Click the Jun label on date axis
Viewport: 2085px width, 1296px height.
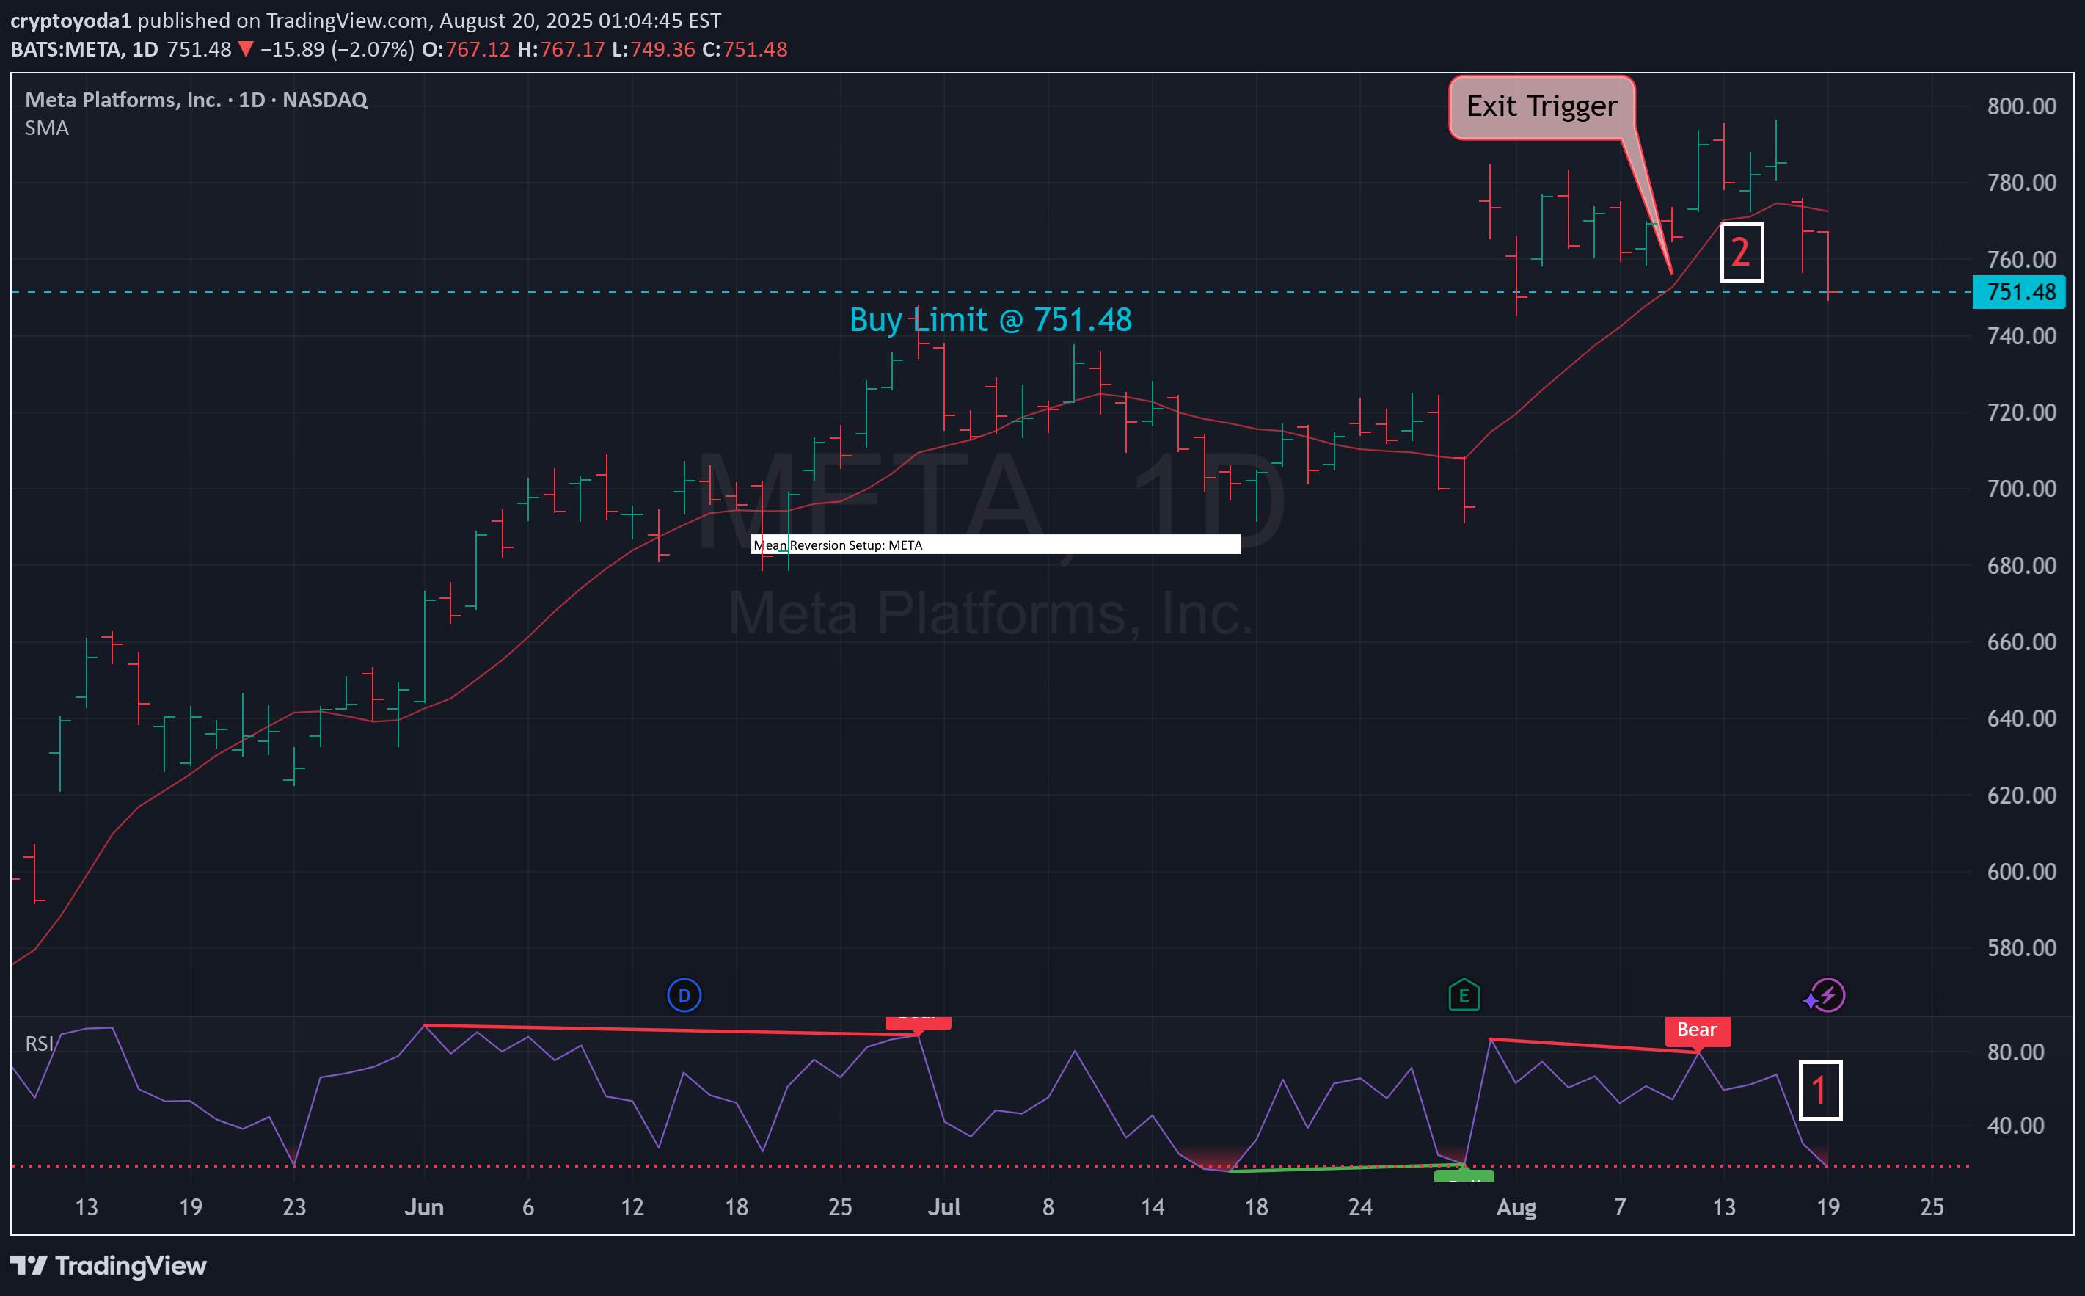point(424,1207)
